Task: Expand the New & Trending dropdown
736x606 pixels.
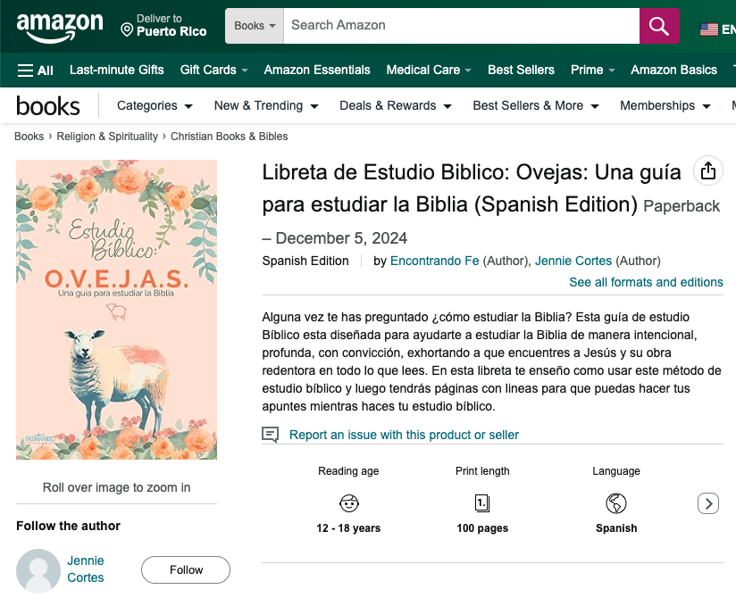Action: (x=266, y=105)
